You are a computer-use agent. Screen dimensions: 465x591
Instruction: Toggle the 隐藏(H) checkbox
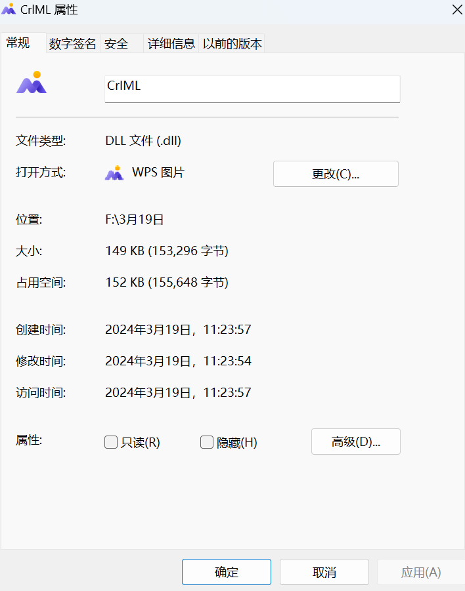click(x=206, y=441)
